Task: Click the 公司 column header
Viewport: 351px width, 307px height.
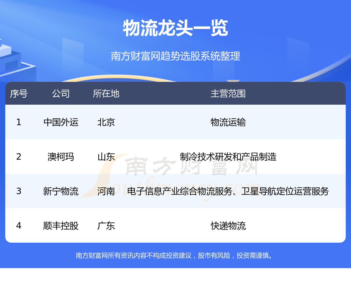Action: (x=61, y=94)
